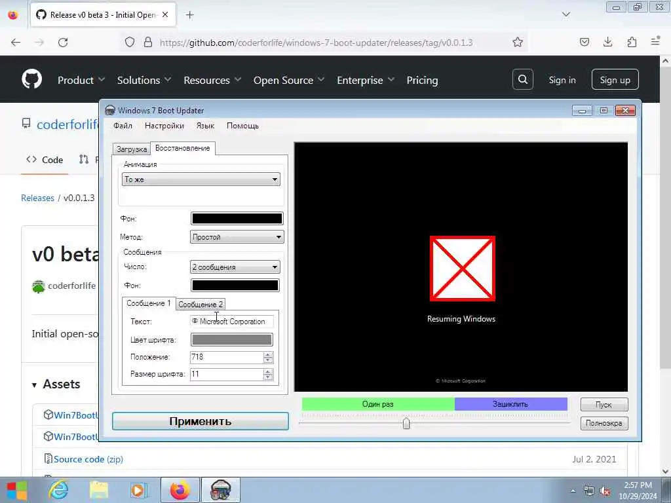Go back in Firefox

click(x=16, y=43)
